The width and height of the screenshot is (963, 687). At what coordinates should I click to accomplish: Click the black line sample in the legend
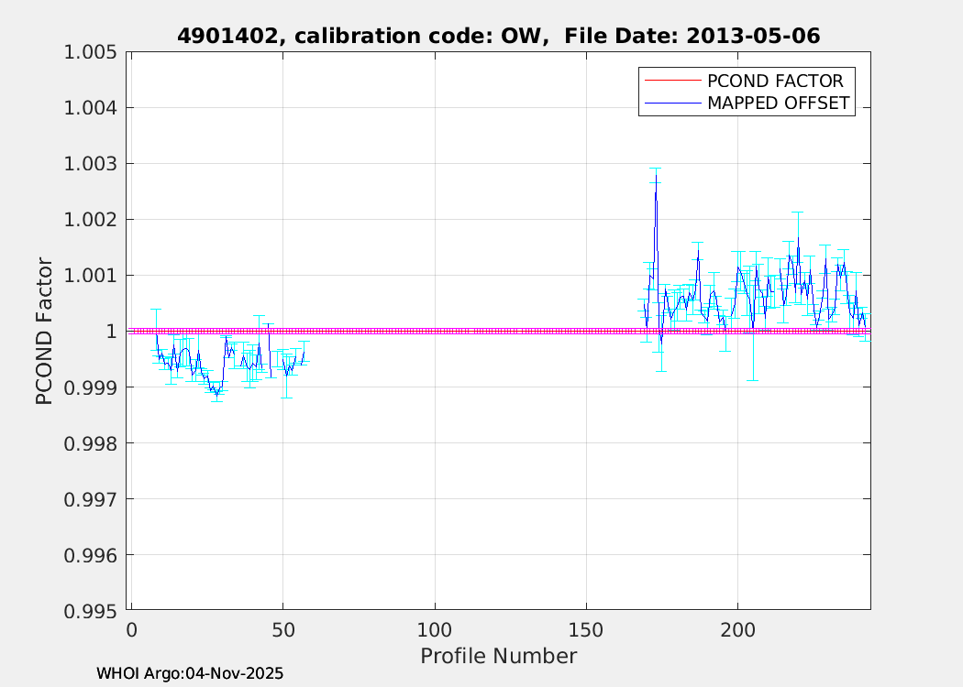point(671,81)
